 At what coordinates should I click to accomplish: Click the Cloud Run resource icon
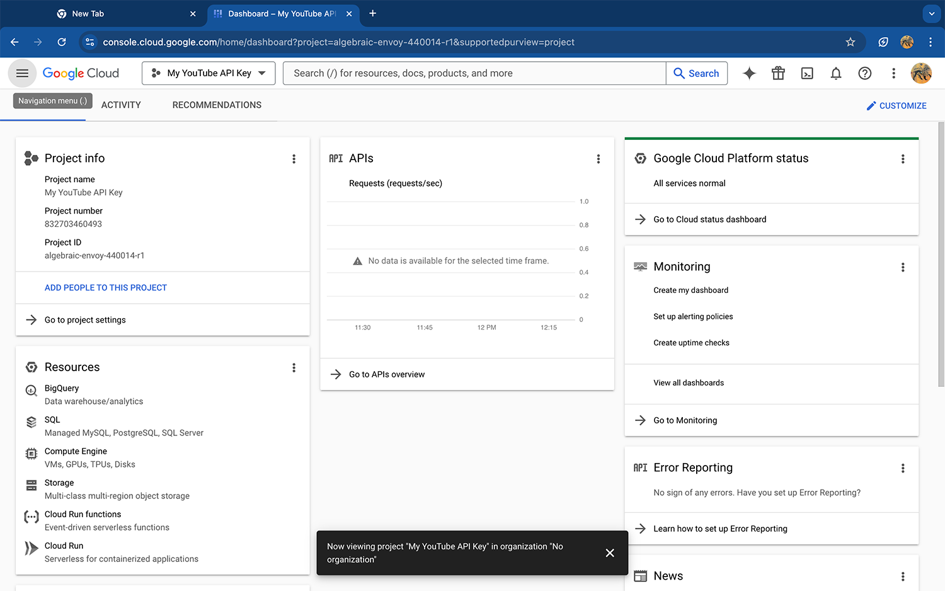[x=31, y=548]
